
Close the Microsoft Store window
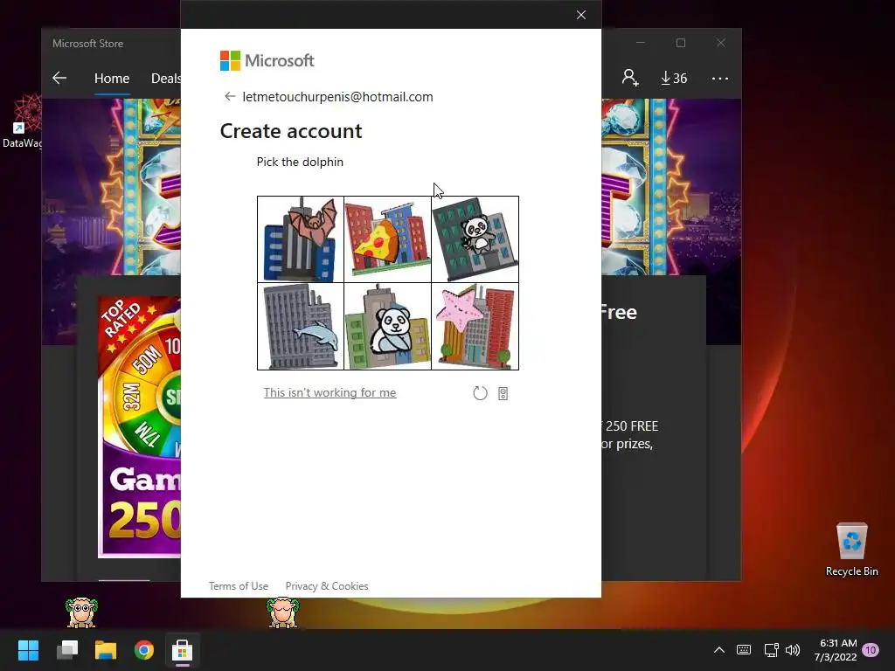[x=721, y=43]
